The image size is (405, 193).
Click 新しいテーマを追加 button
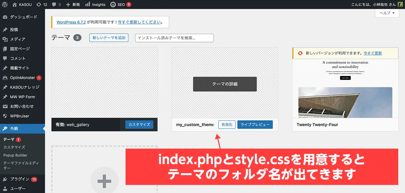(109, 38)
